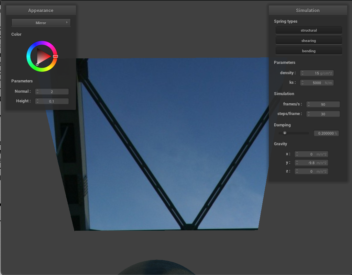Click the steps/frame value field
352x275 pixels.
pos(323,114)
